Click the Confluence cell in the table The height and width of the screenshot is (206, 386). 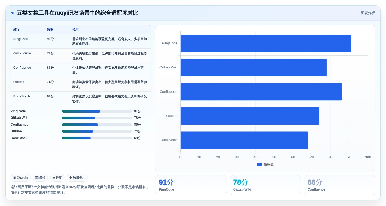tap(22, 68)
